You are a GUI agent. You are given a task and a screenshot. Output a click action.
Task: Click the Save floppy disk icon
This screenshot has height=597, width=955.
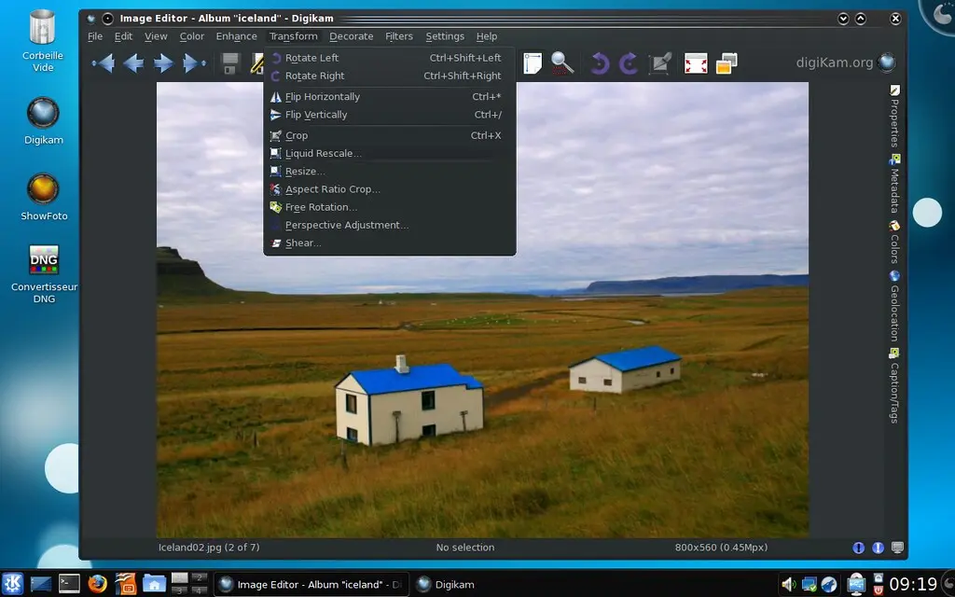coord(230,63)
